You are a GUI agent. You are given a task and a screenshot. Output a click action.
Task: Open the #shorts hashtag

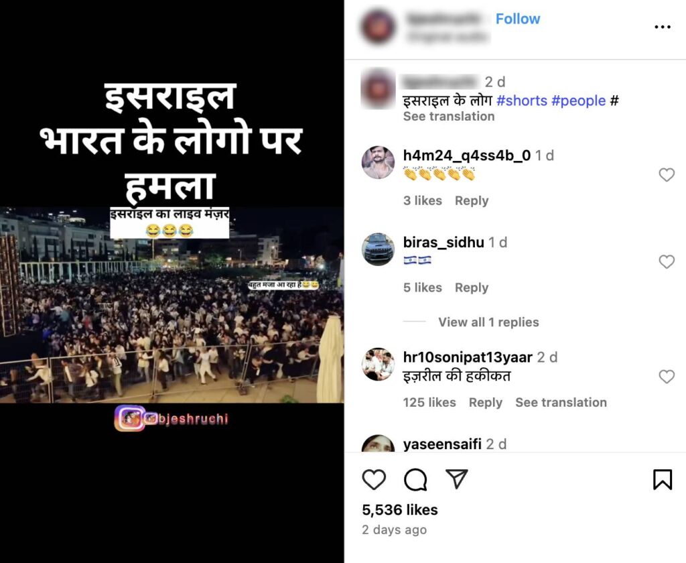(x=522, y=101)
